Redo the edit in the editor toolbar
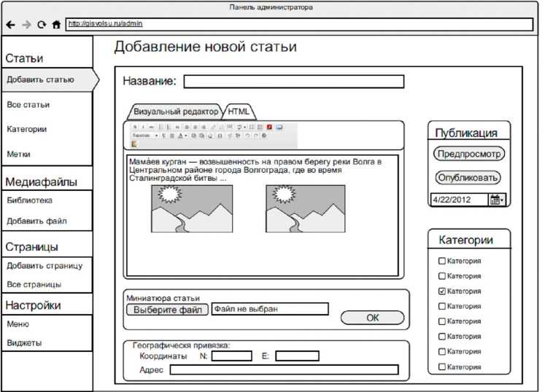The width and height of the screenshot is (545, 392). click(x=256, y=136)
